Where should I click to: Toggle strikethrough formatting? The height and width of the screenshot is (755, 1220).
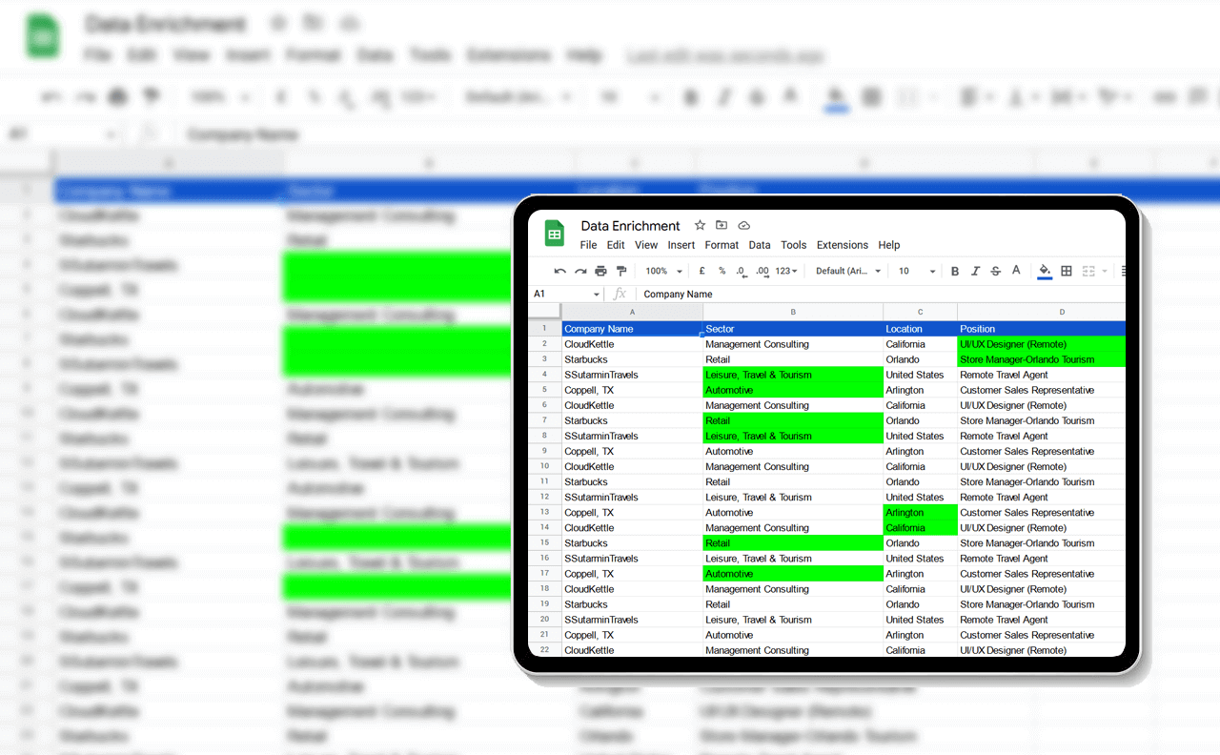click(x=996, y=272)
